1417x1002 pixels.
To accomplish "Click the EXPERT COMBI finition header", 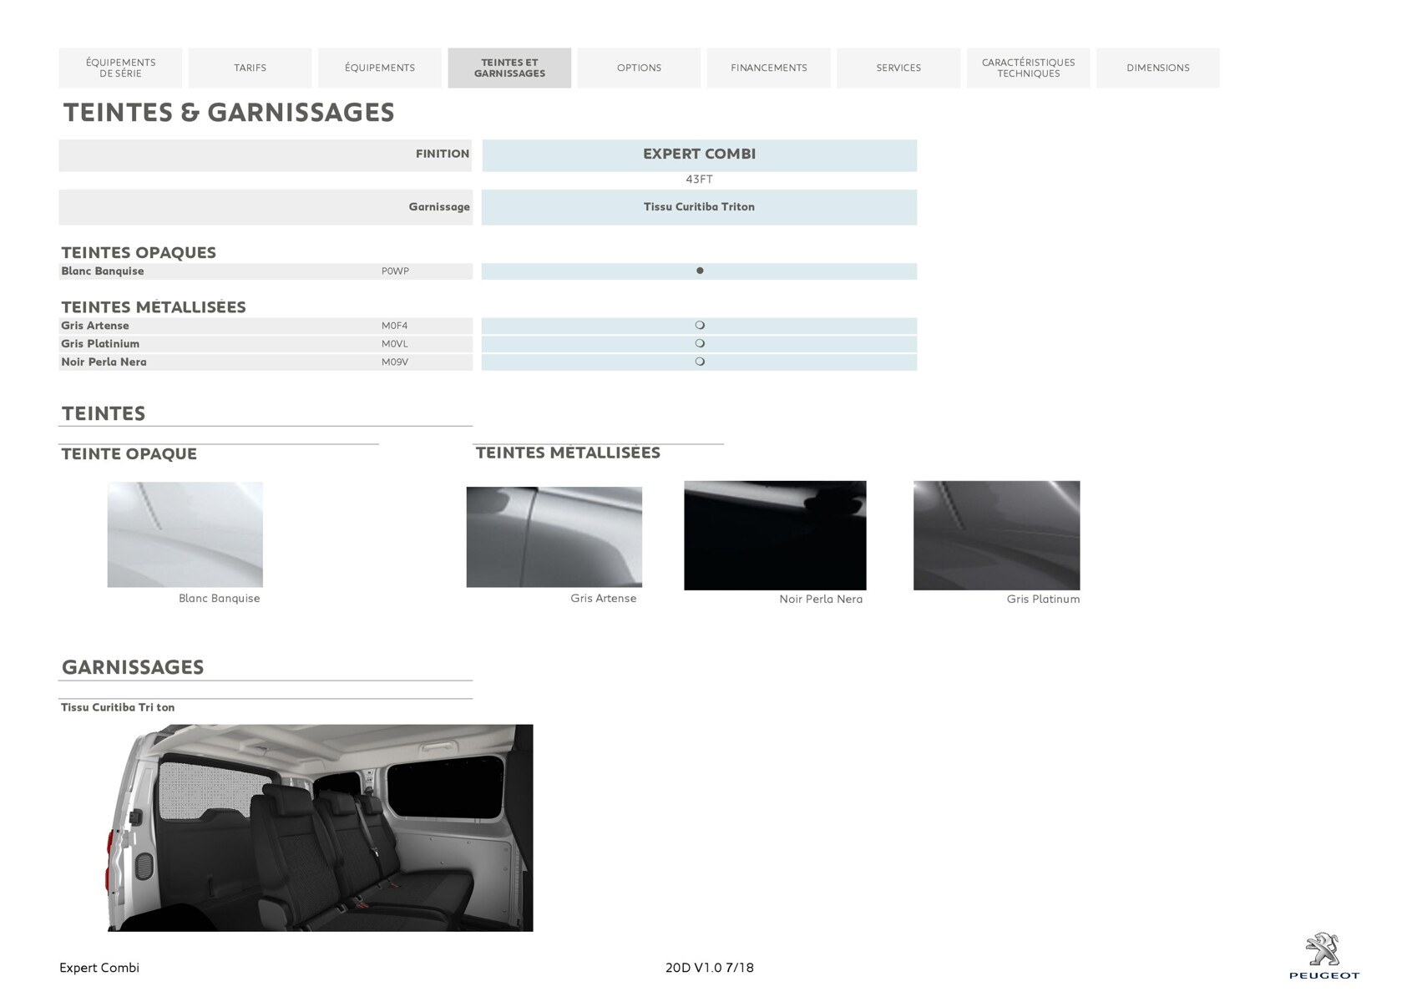I will 699,154.
